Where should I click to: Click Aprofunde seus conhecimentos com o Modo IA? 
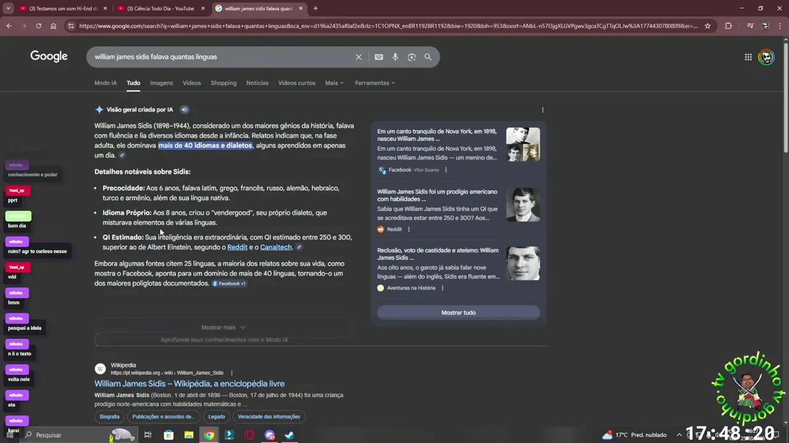pyautogui.click(x=224, y=340)
